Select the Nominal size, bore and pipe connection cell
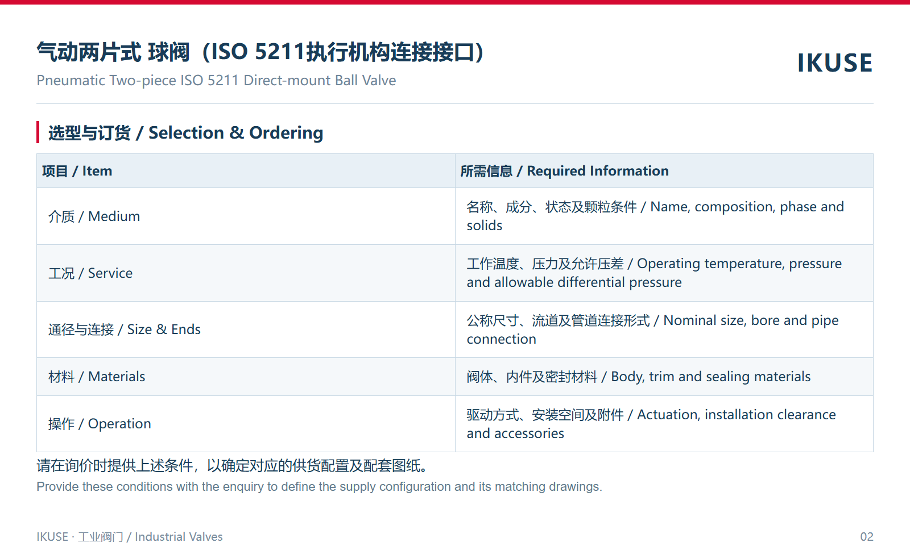 (664, 329)
